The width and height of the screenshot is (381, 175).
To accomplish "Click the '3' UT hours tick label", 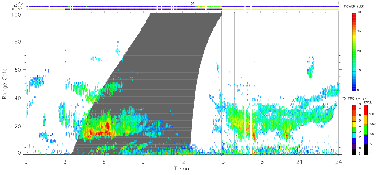I will pyautogui.click(x=65, y=161).
